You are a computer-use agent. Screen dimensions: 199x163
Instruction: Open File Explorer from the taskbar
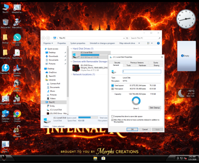click(x=95, y=158)
